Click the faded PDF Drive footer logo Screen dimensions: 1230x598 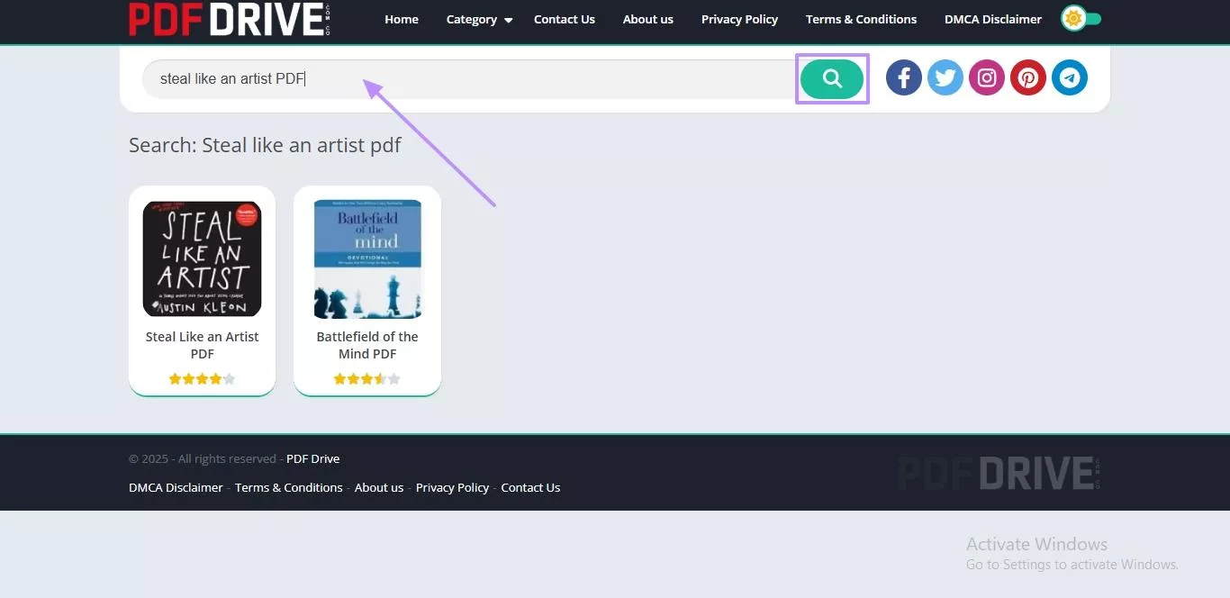coord(999,474)
